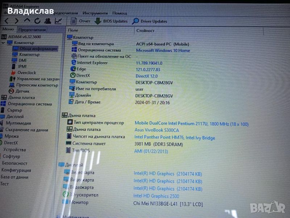Open Управление на захранването item
The width and height of the screenshot is (290, 218).
coord(34,79)
